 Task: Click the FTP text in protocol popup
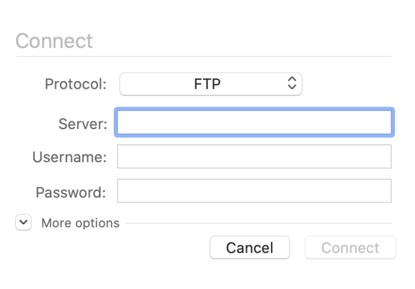click(x=207, y=84)
